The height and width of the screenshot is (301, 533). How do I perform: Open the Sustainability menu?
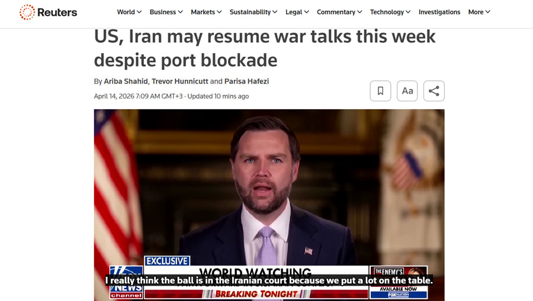tap(253, 12)
